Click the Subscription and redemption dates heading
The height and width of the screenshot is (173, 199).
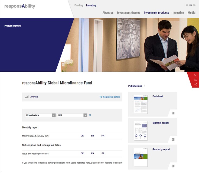click(x=41, y=145)
